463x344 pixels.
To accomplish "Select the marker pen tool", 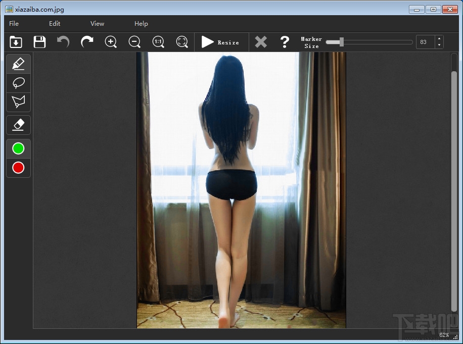I will 18,64.
